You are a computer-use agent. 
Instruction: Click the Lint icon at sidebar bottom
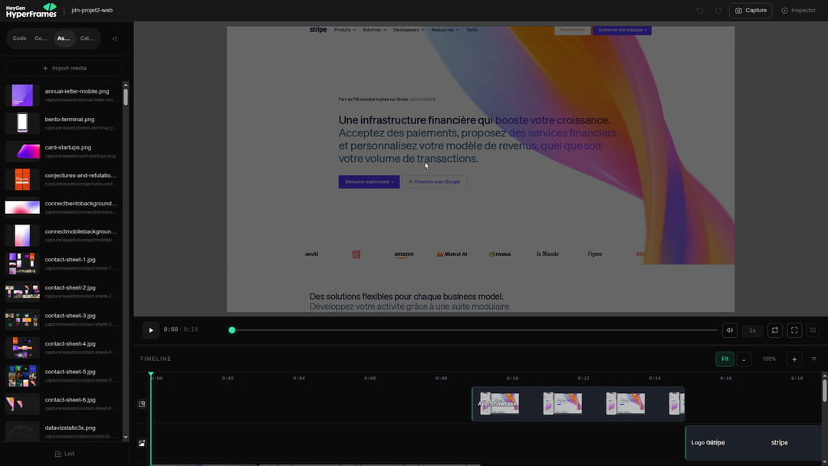tap(58, 454)
